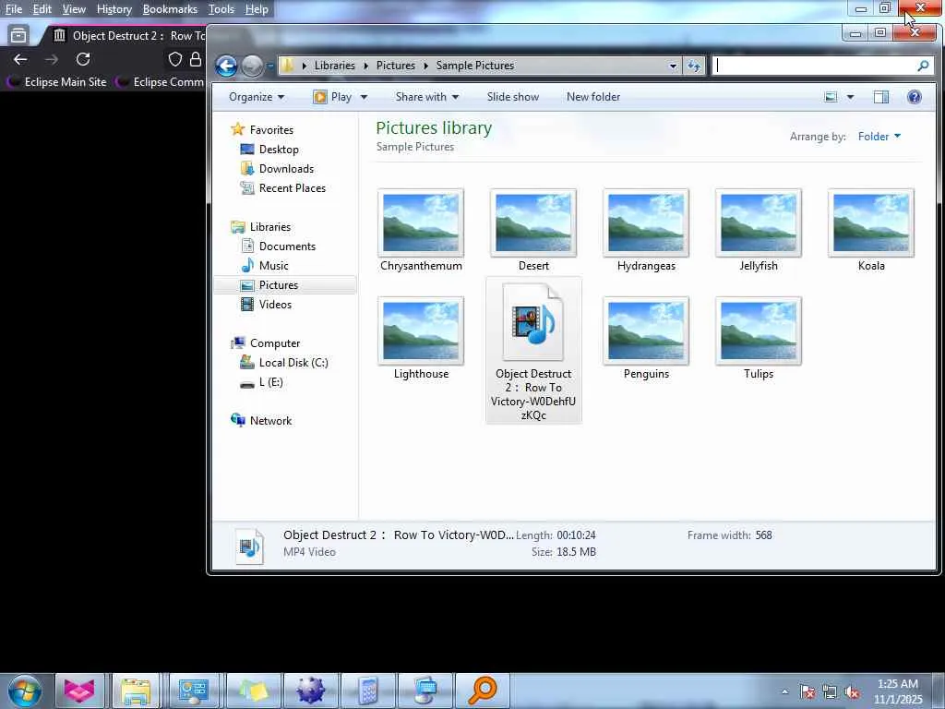Viewport: 945px width, 709px height.
Task: Click the browser forward arrow
Action: coord(52,59)
